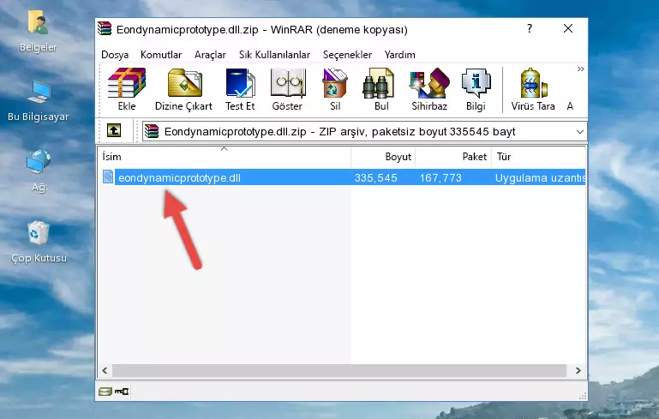Screen dimensions: 659x419
Task: Open the Sihirbaz (Wizard) tool
Action: click(429, 89)
